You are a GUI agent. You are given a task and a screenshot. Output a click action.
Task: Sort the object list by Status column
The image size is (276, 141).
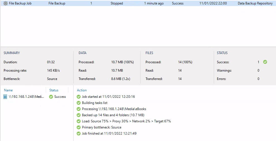point(54,90)
